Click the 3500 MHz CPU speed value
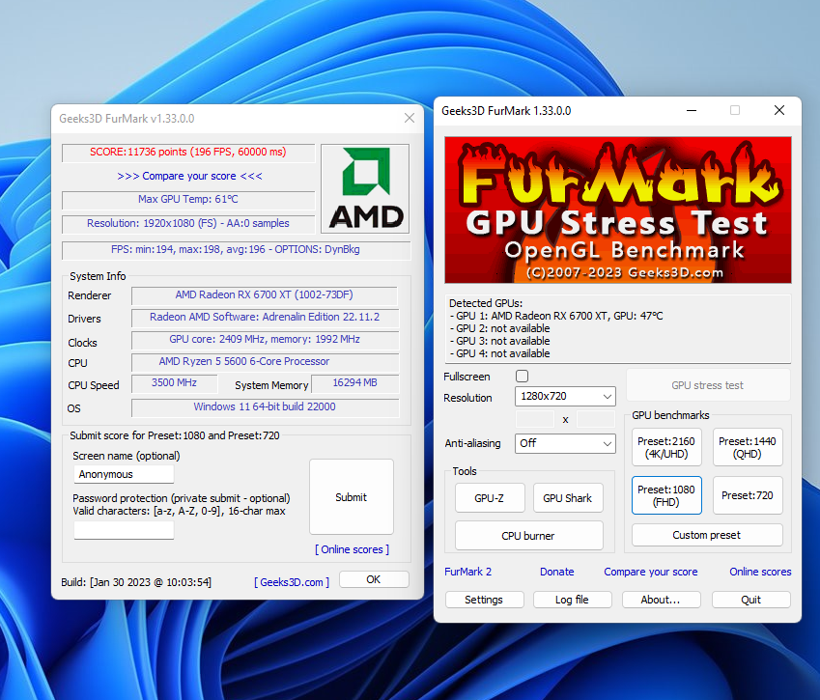 (x=174, y=382)
